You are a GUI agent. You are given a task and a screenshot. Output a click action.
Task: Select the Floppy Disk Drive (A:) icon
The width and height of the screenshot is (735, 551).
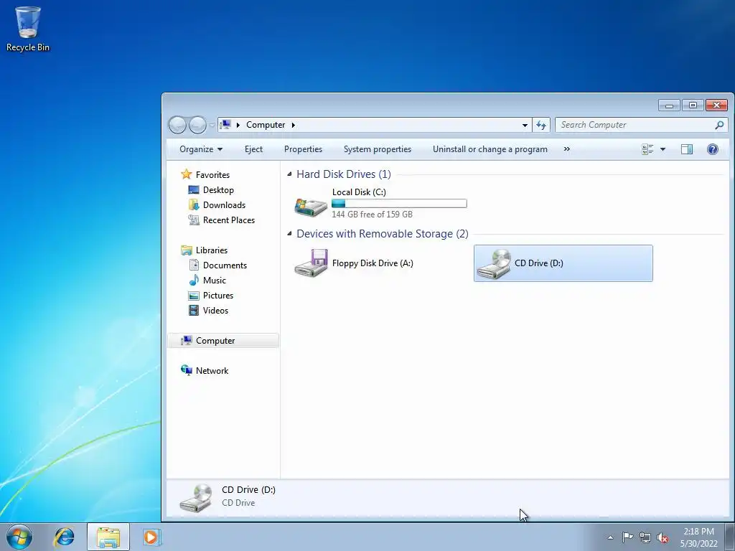311,263
